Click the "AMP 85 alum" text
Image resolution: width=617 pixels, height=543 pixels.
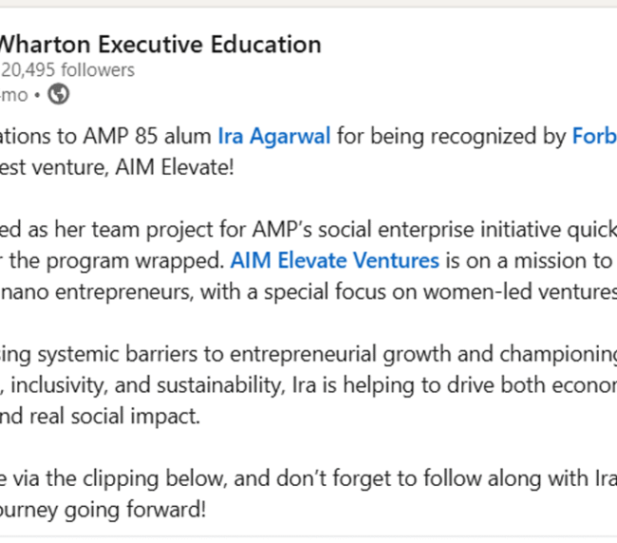tap(147, 136)
